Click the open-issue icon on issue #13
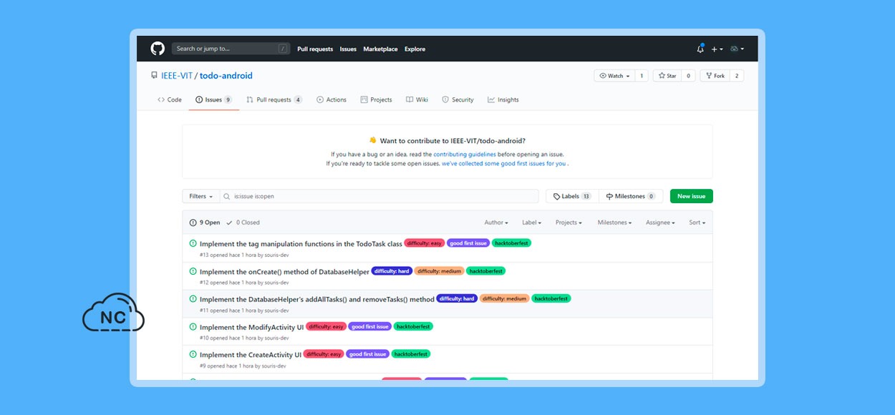The image size is (895, 415). [193, 243]
